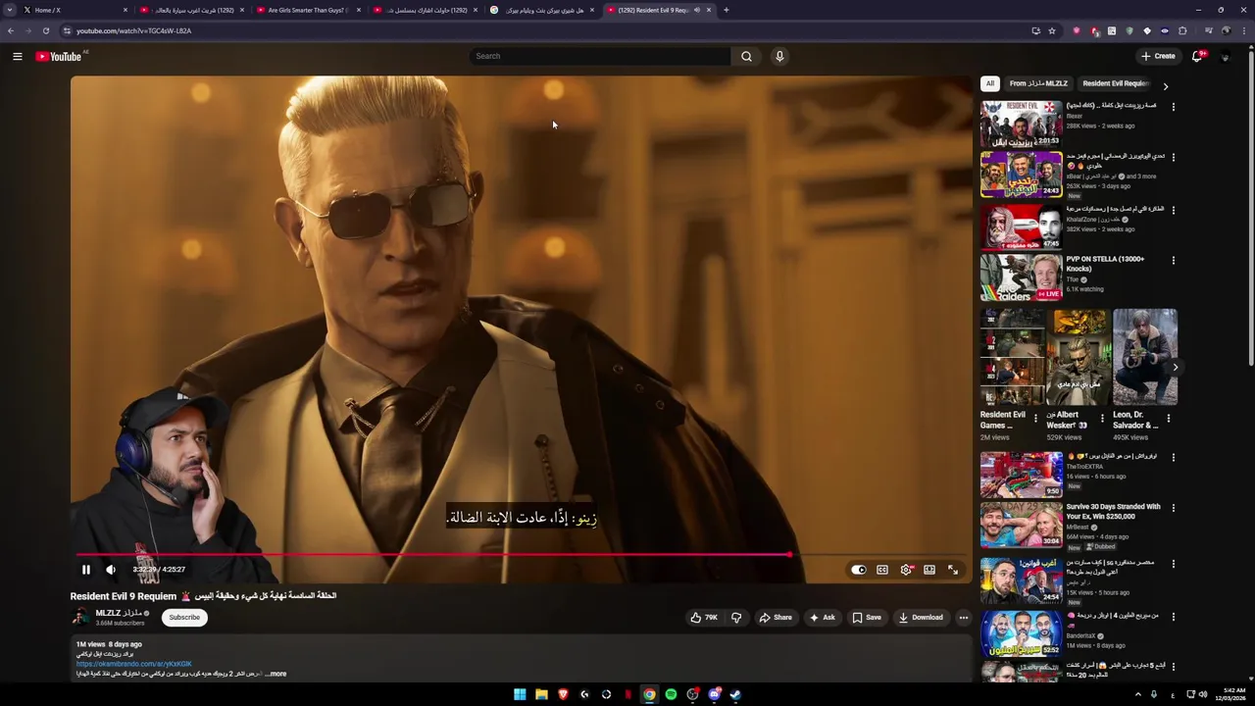
Task: Seek using the red video progress bar
Action: pyautogui.click(x=431, y=555)
